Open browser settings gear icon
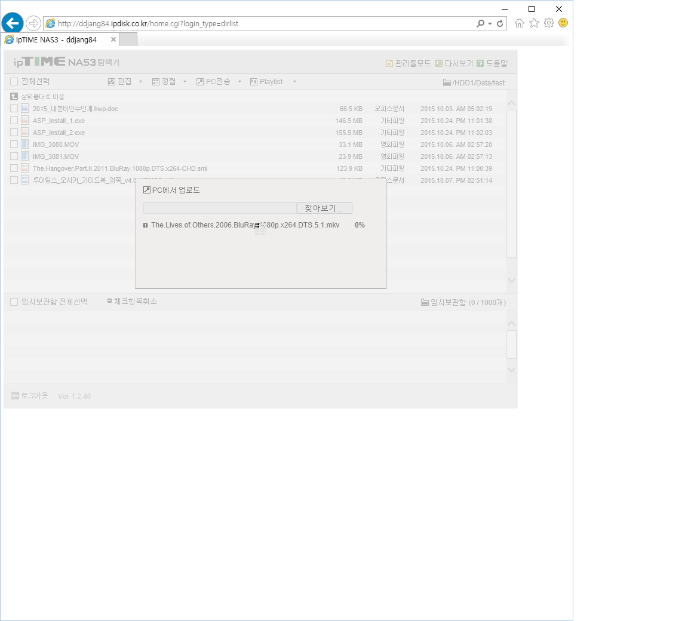 coord(548,23)
